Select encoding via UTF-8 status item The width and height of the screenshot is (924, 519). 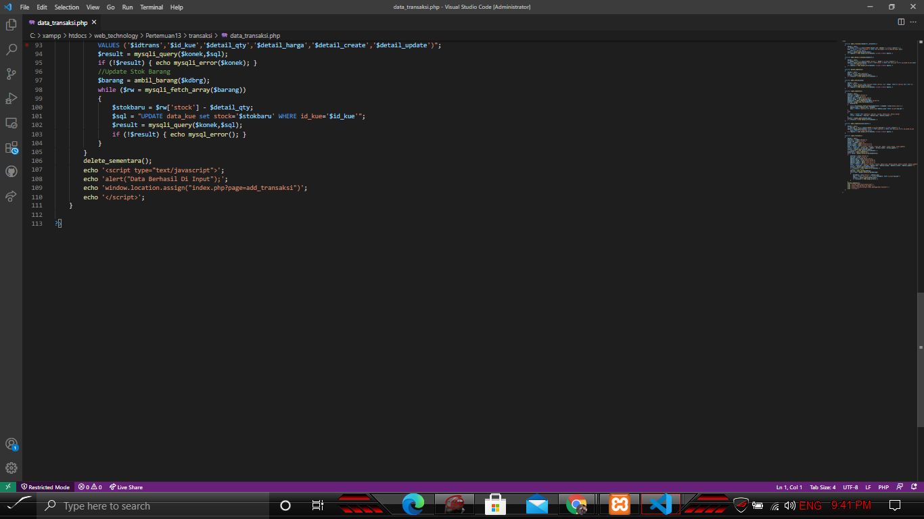[x=850, y=487]
